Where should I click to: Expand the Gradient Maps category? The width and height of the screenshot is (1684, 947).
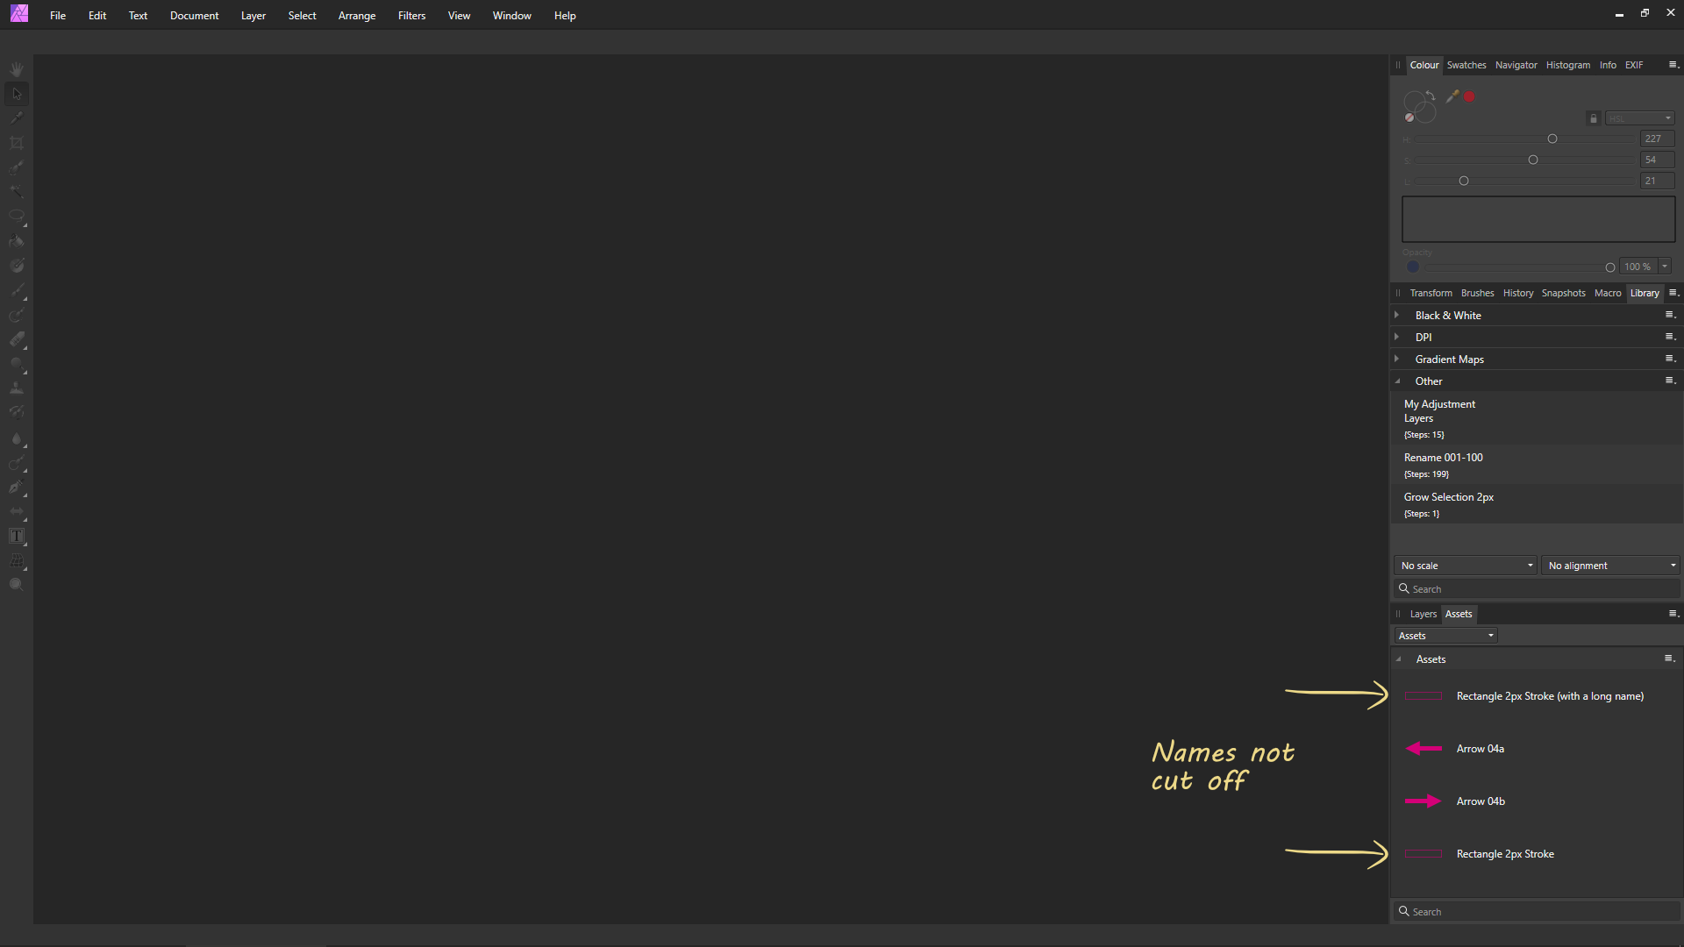[x=1397, y=359]
